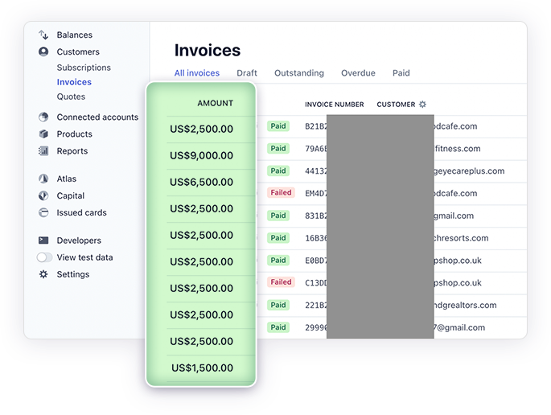Click the Paid badge in the chresorts.com row
551x415 pixels.
point(278,237)
